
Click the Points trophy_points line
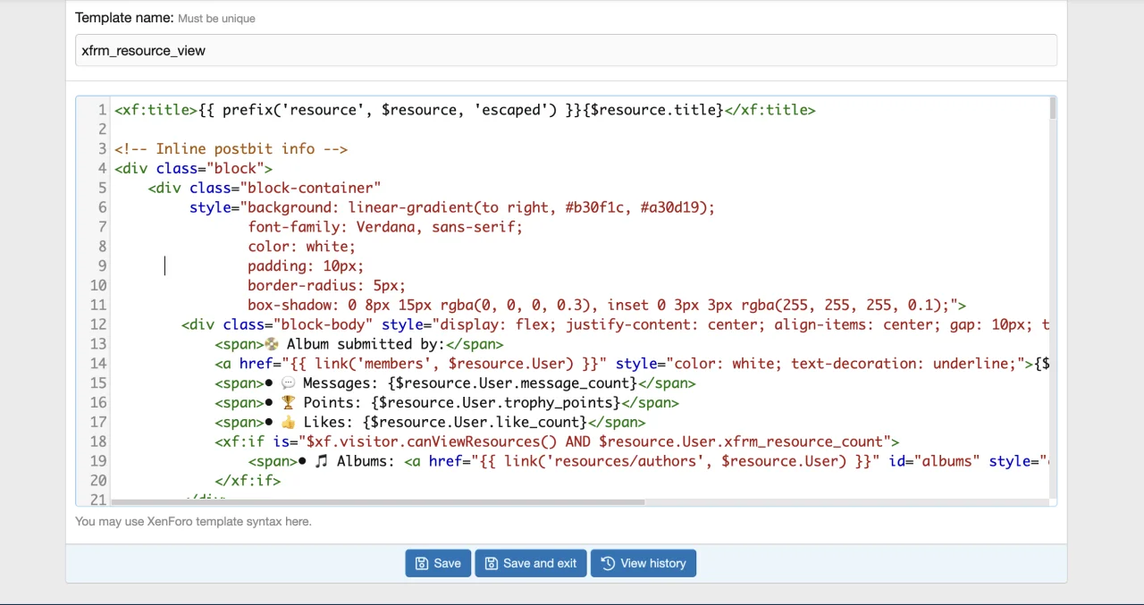click(447, 403)
